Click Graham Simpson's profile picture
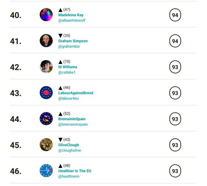The image size is (207, 186). 46,41
